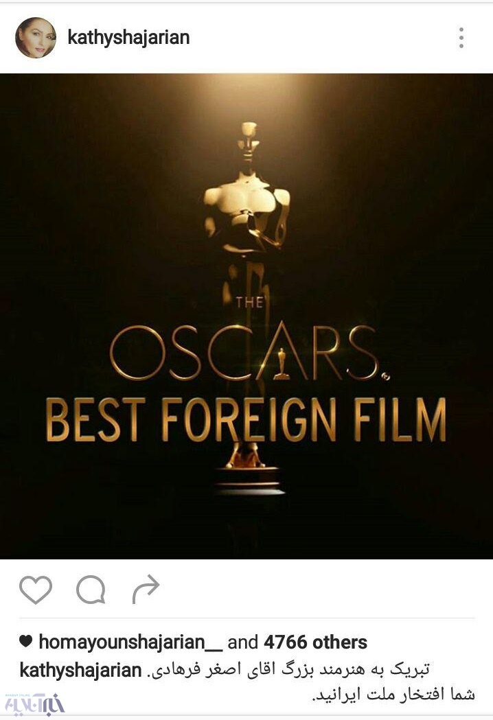Click the word 'and' in likes line
The height and width of the screenshot is (720, 493).
[x=242, y=642]
